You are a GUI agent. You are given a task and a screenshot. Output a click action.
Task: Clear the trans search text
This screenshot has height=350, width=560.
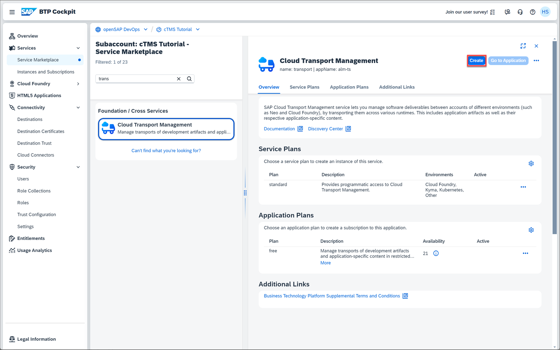[x=179, y=79]
